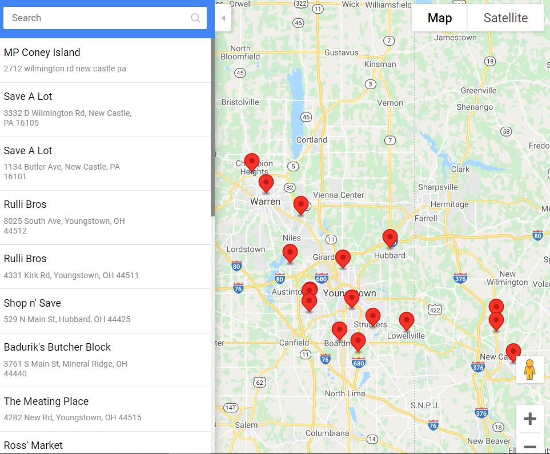
Task: Open the MP Coney Island listing
Action: click(x=105, y=61)
